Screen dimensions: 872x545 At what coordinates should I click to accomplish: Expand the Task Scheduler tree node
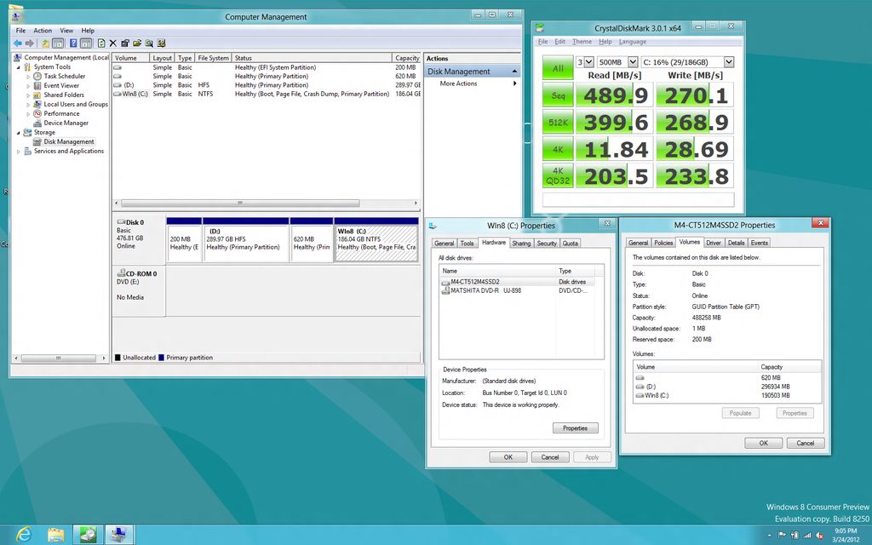pos(27,76)
